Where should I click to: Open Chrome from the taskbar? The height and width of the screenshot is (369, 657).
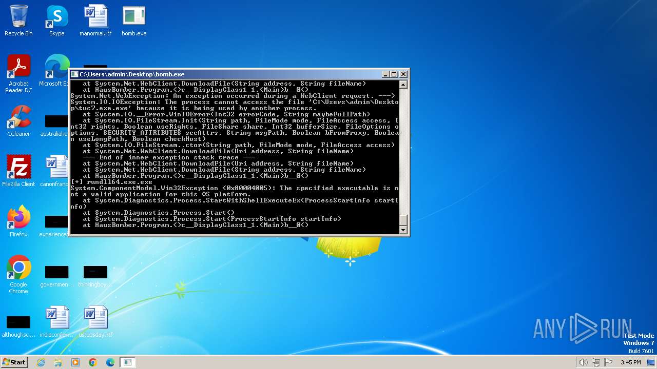pyautogui.click(x=93, y=362)
